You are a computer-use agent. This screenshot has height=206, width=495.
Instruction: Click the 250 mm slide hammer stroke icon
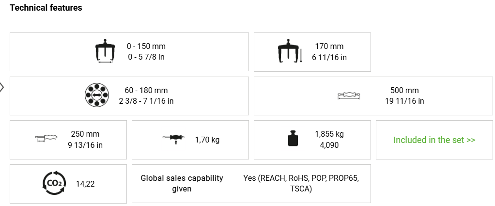46,138
